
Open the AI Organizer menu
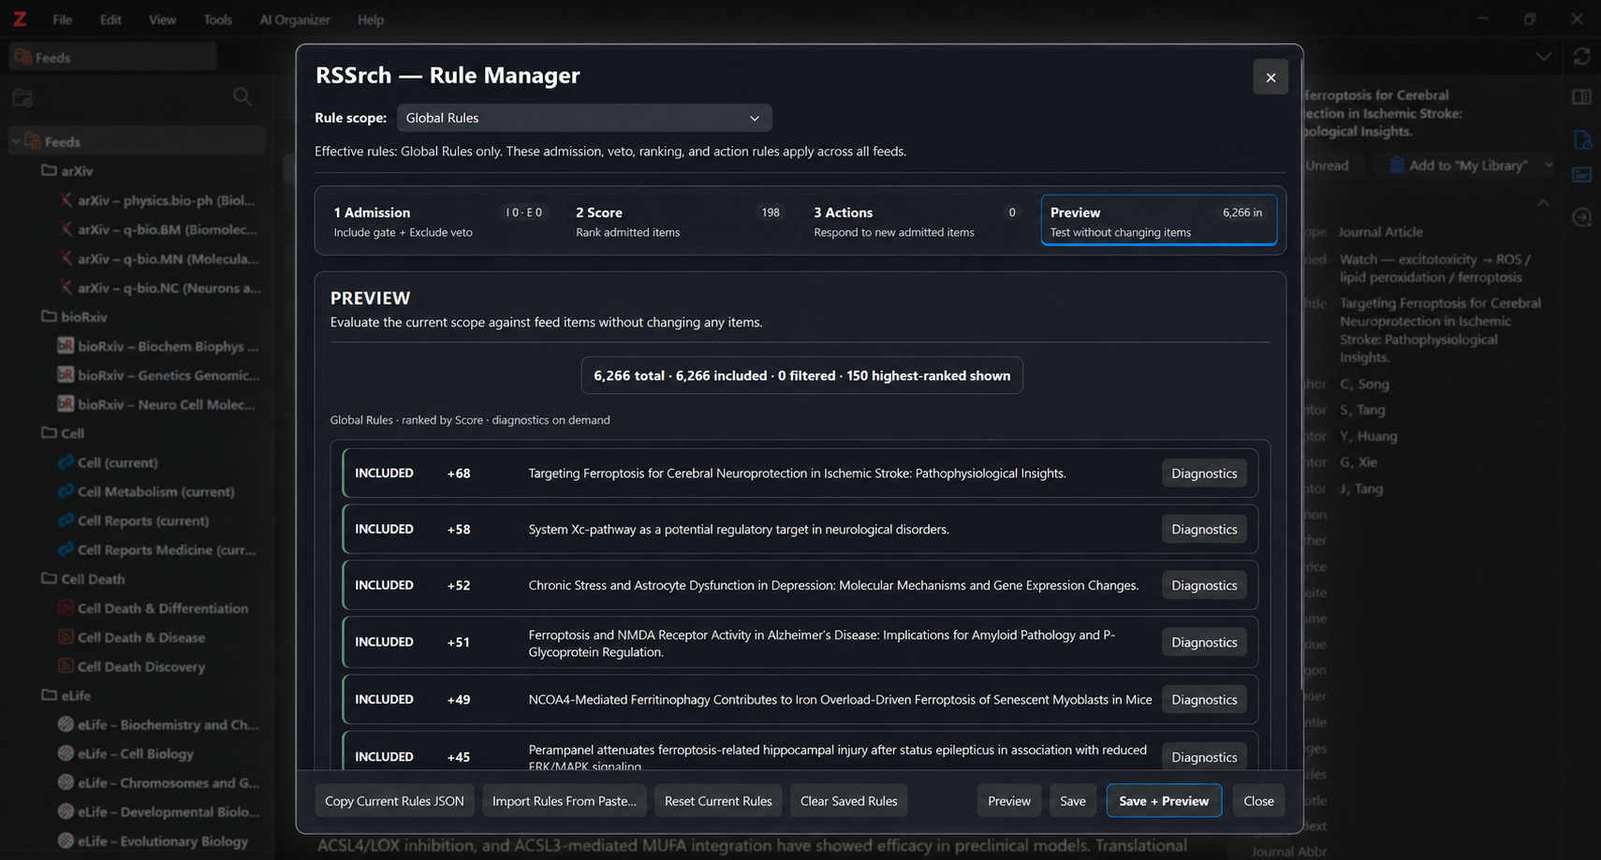pyautogui.click(x=295, y=20)
